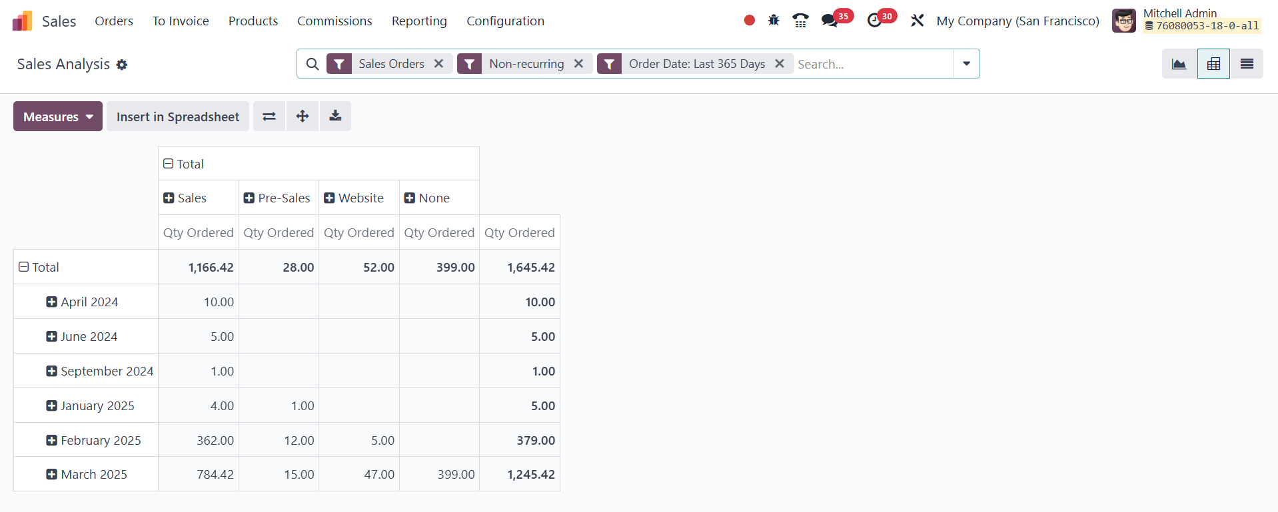Open the debug bug icon menu
This screenshot has height=512, width=1278.
point(773,21)
